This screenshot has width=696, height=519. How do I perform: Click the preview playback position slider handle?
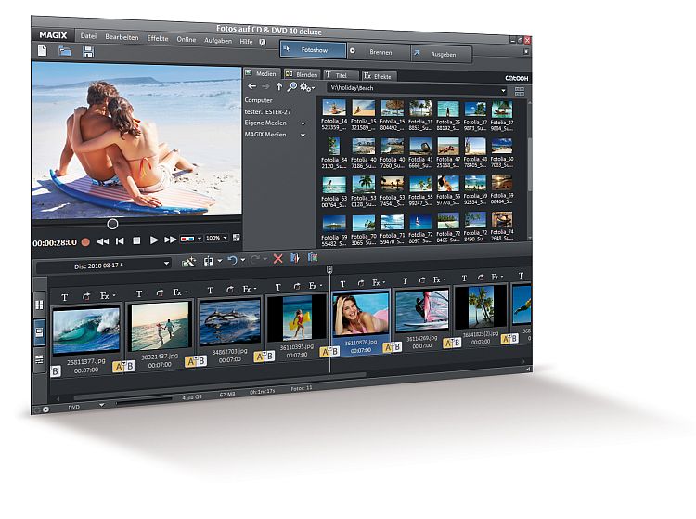tap(112, 223)
